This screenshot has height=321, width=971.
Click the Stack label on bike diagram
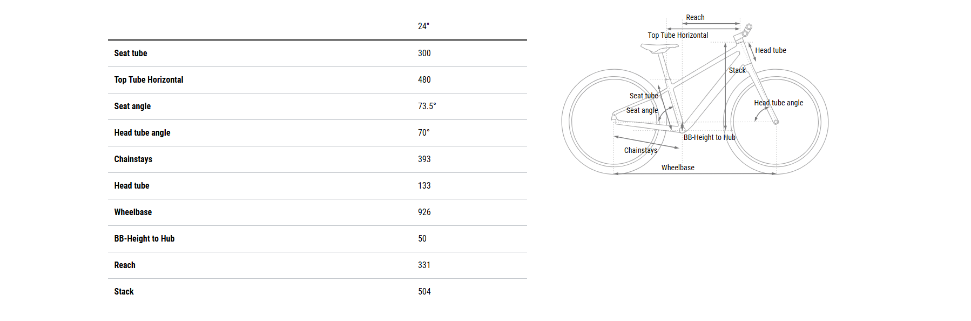pos(737,70)
